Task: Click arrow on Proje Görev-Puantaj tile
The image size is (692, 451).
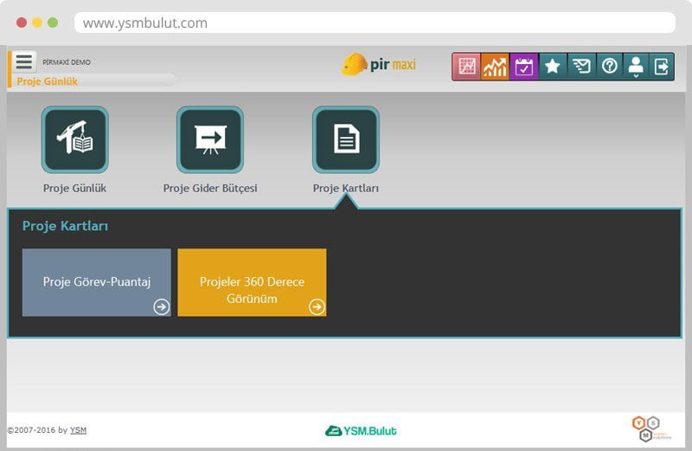Action: 161,306
